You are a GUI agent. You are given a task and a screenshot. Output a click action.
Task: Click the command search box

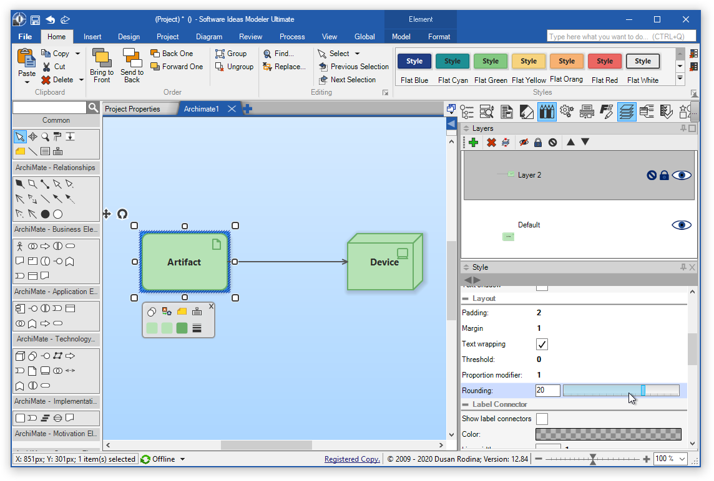(x=622, y=36)
